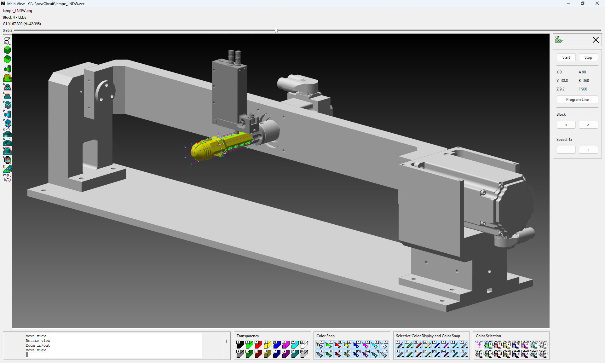Toggle Selective Color Display number 11

[x=418, y=354]
